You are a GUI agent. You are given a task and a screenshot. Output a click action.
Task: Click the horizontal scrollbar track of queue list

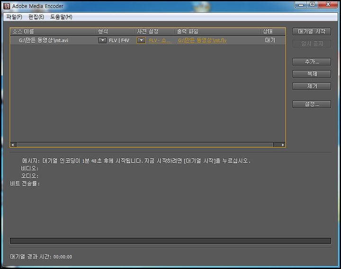[x=145, y=144]
